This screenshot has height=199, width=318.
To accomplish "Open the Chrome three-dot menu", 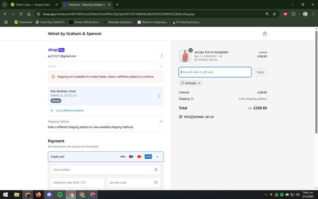I will point(313,14).
